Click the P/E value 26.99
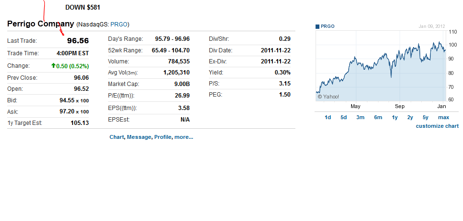 (182, 96)
